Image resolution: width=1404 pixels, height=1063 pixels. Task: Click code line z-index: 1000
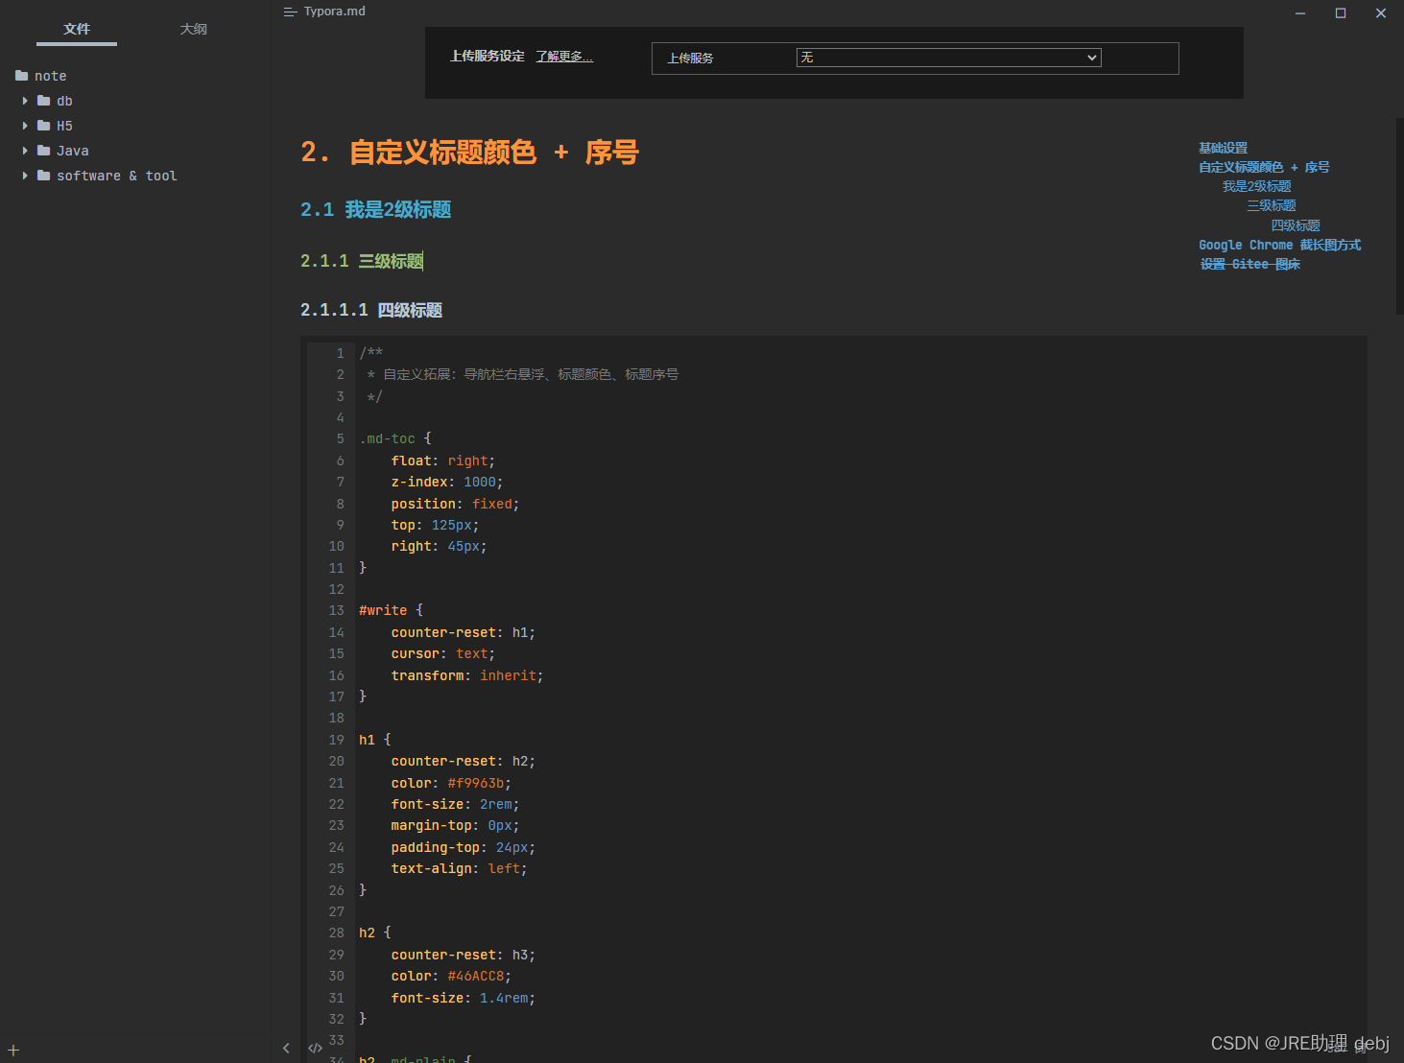click(447, 482)
